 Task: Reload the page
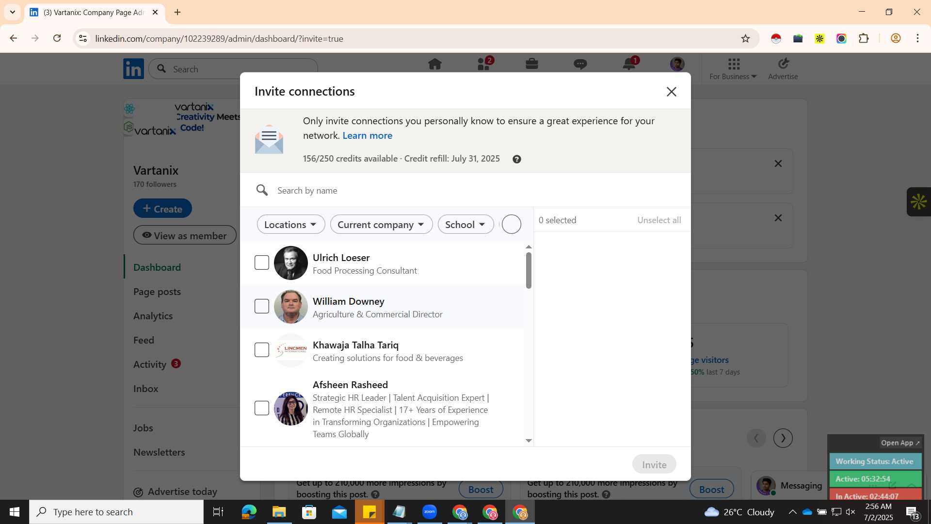(x=57, y=38)
